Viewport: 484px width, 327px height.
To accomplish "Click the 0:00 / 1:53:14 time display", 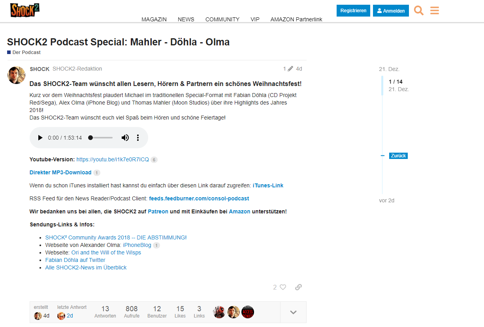I will pos(65,138).
